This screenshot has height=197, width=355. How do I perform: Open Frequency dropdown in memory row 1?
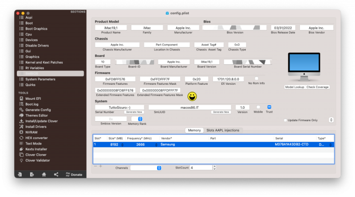(156, 145)
